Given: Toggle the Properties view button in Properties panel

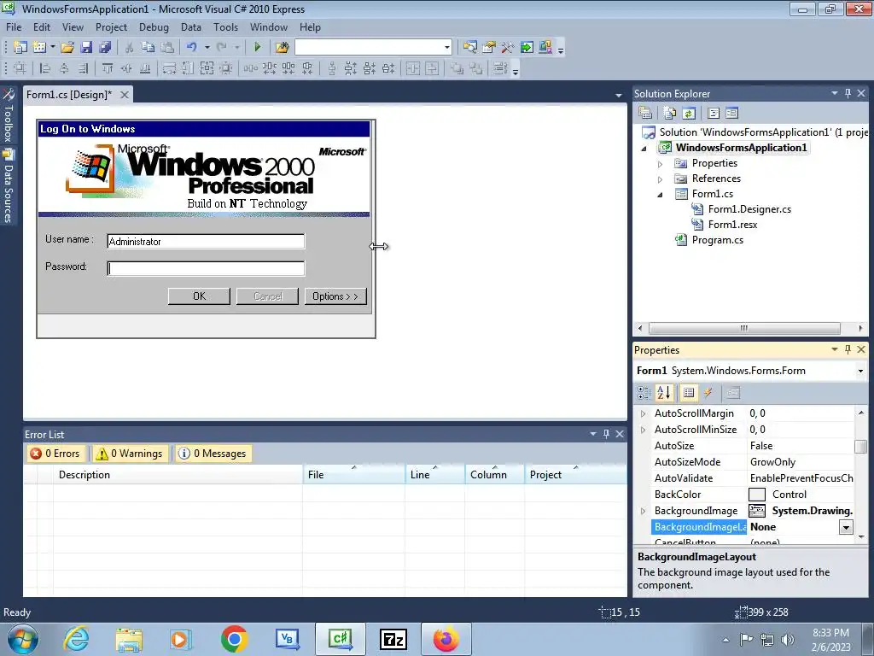Looking at the screenshot, I should click(x=689, y=393).
